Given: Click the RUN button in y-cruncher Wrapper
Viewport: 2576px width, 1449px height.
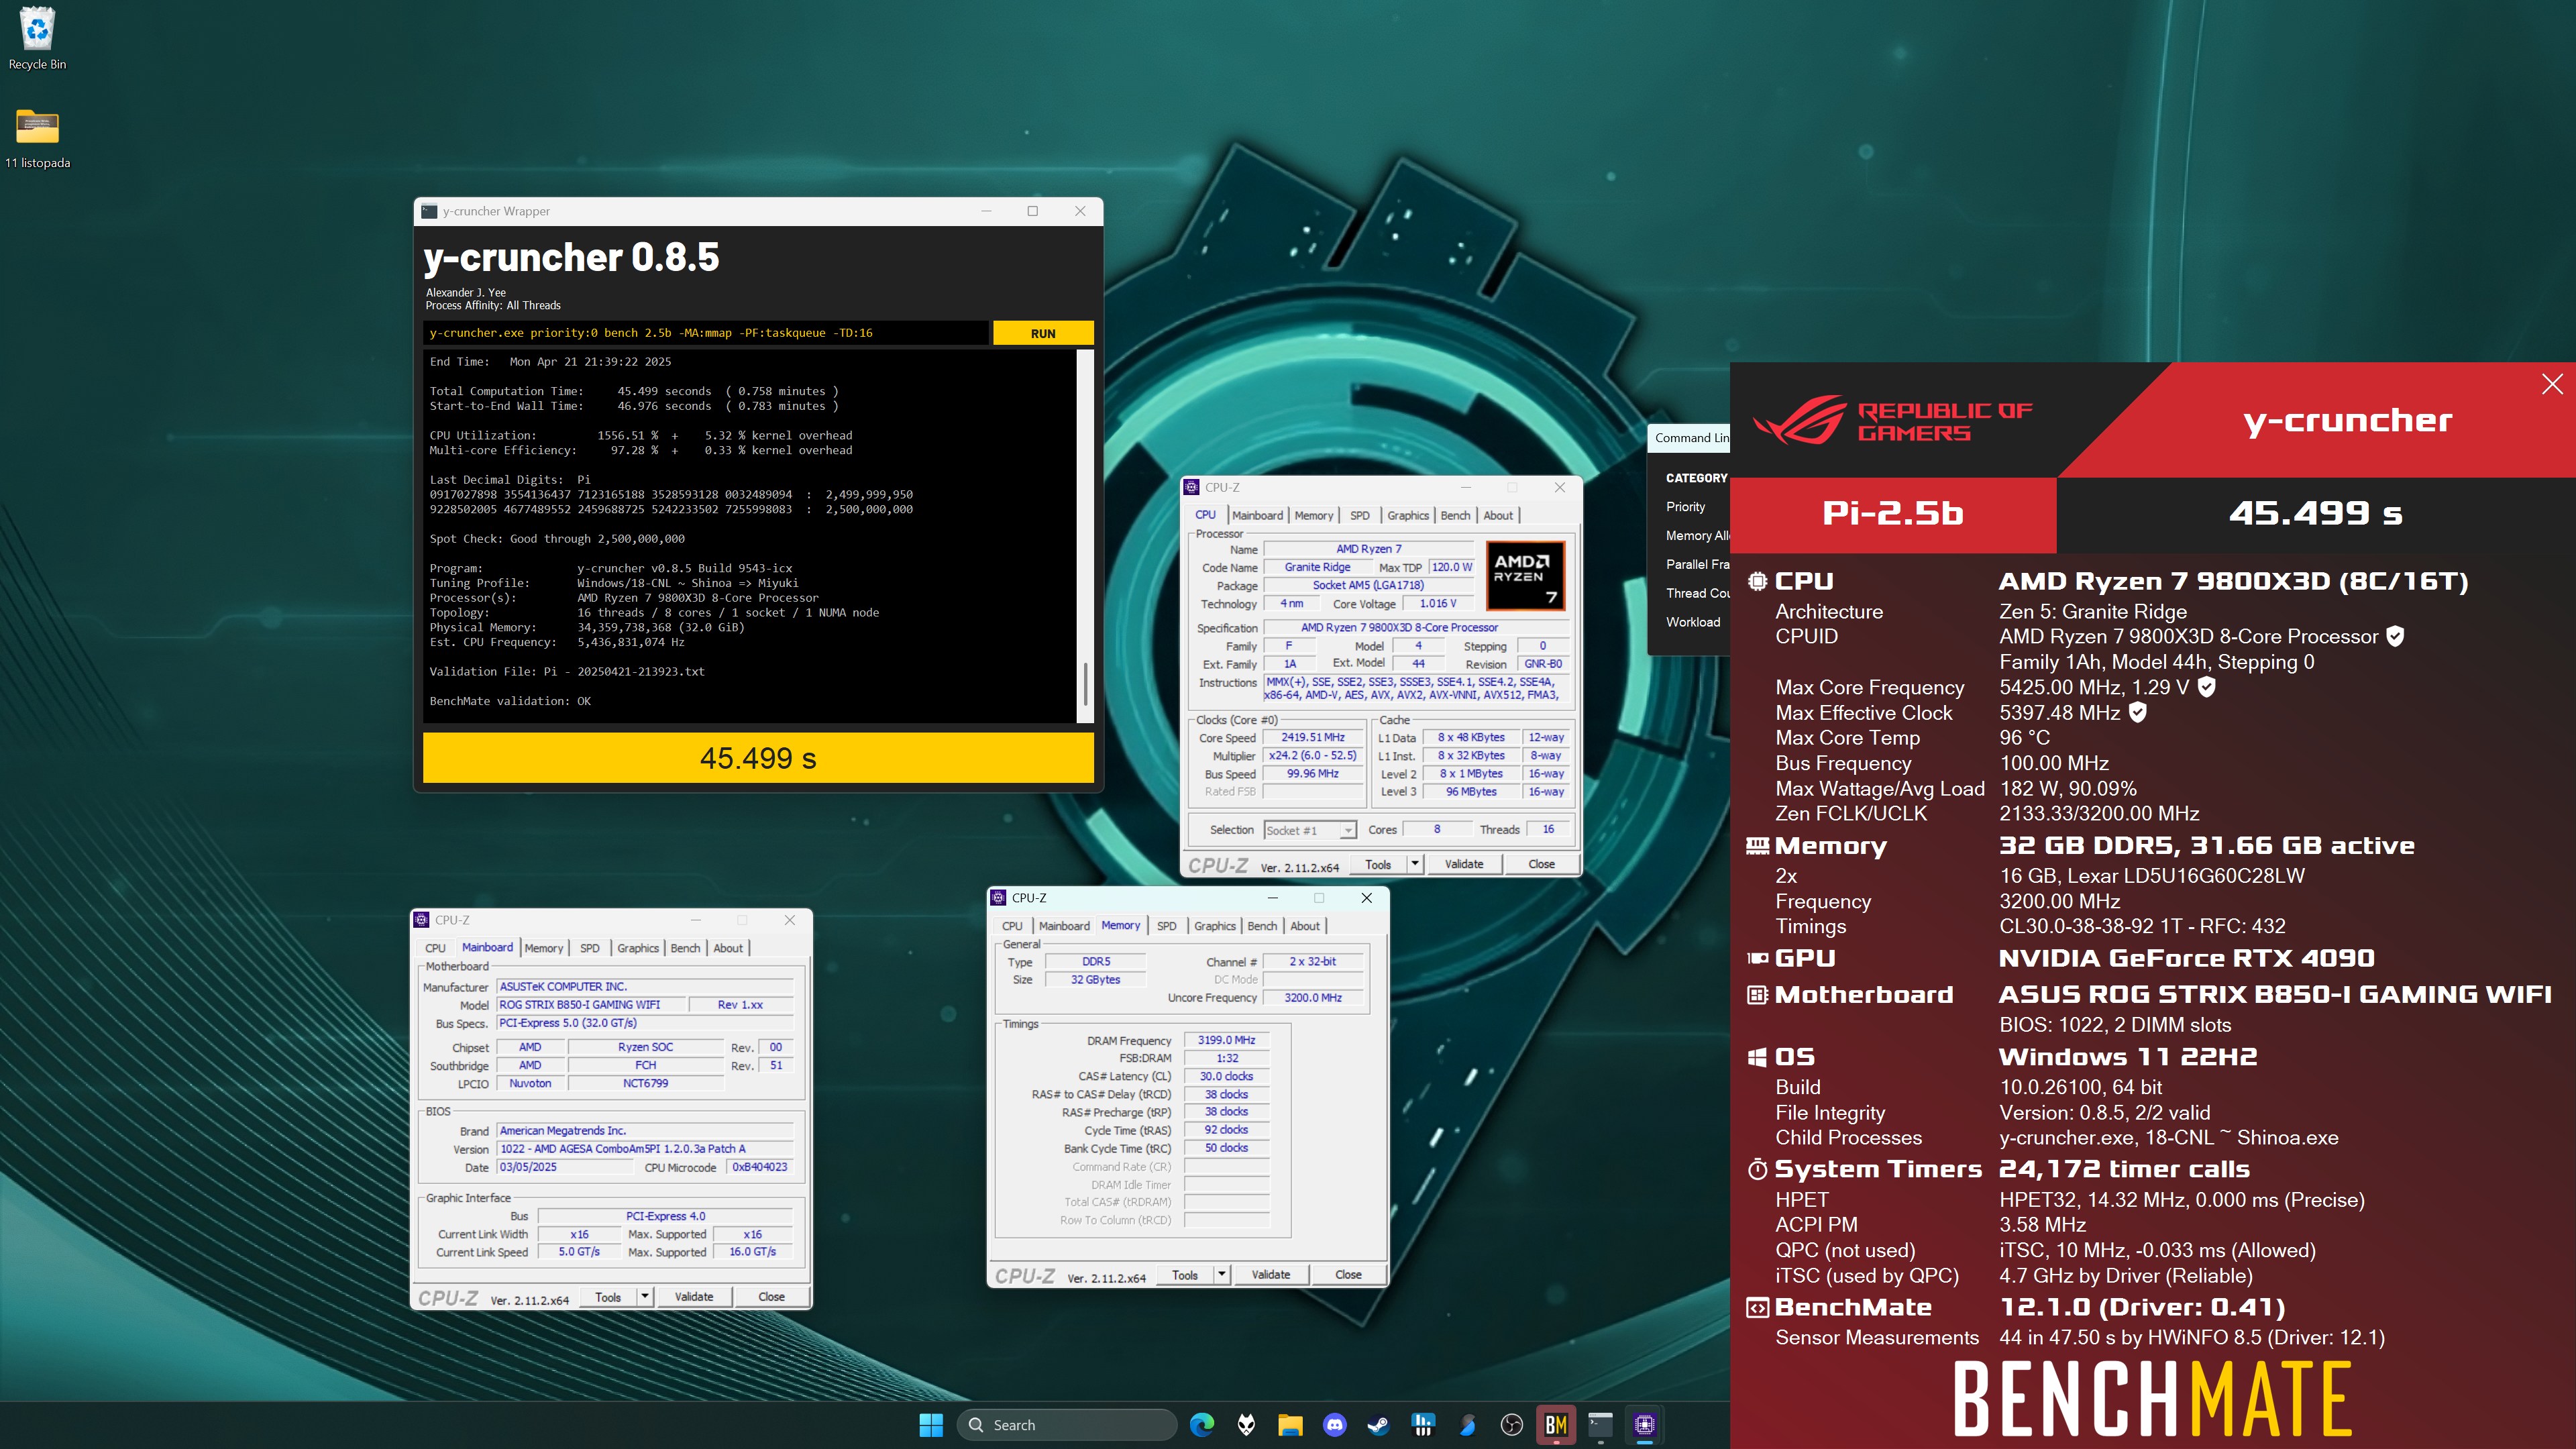Looking at the screenshot, I should point(1043,333).
